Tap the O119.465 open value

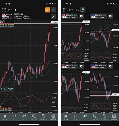click(18, 18)
